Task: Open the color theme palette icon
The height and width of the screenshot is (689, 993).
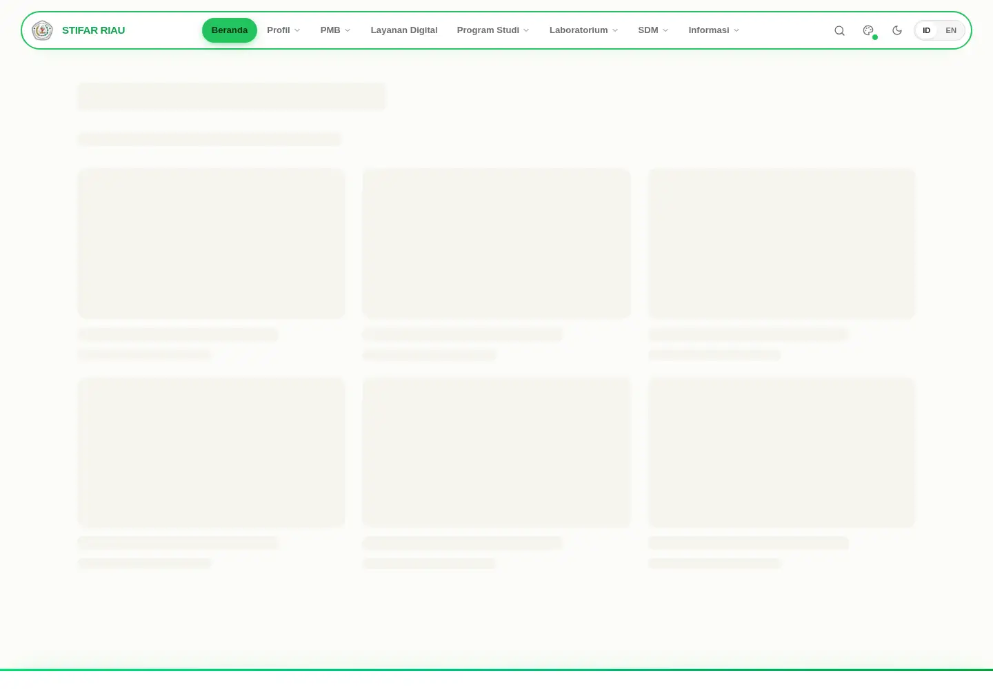Action: pos(868,30)
